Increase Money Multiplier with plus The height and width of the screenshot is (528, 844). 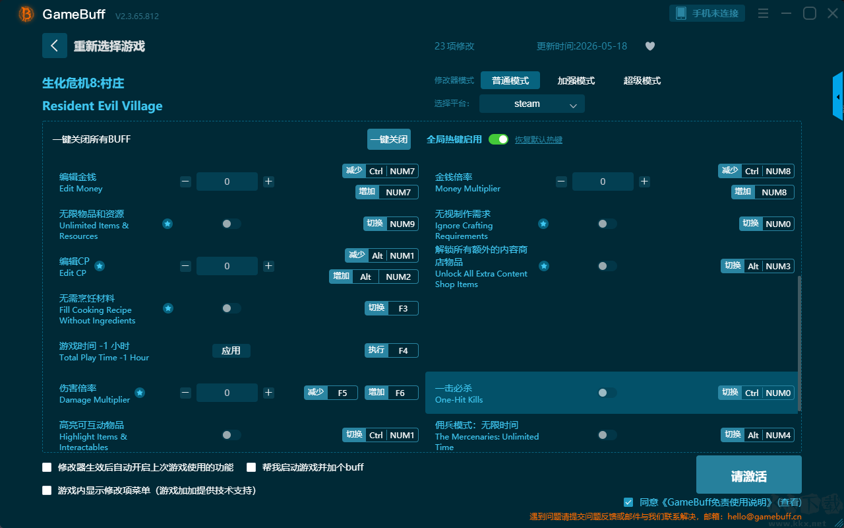(644, 181)
